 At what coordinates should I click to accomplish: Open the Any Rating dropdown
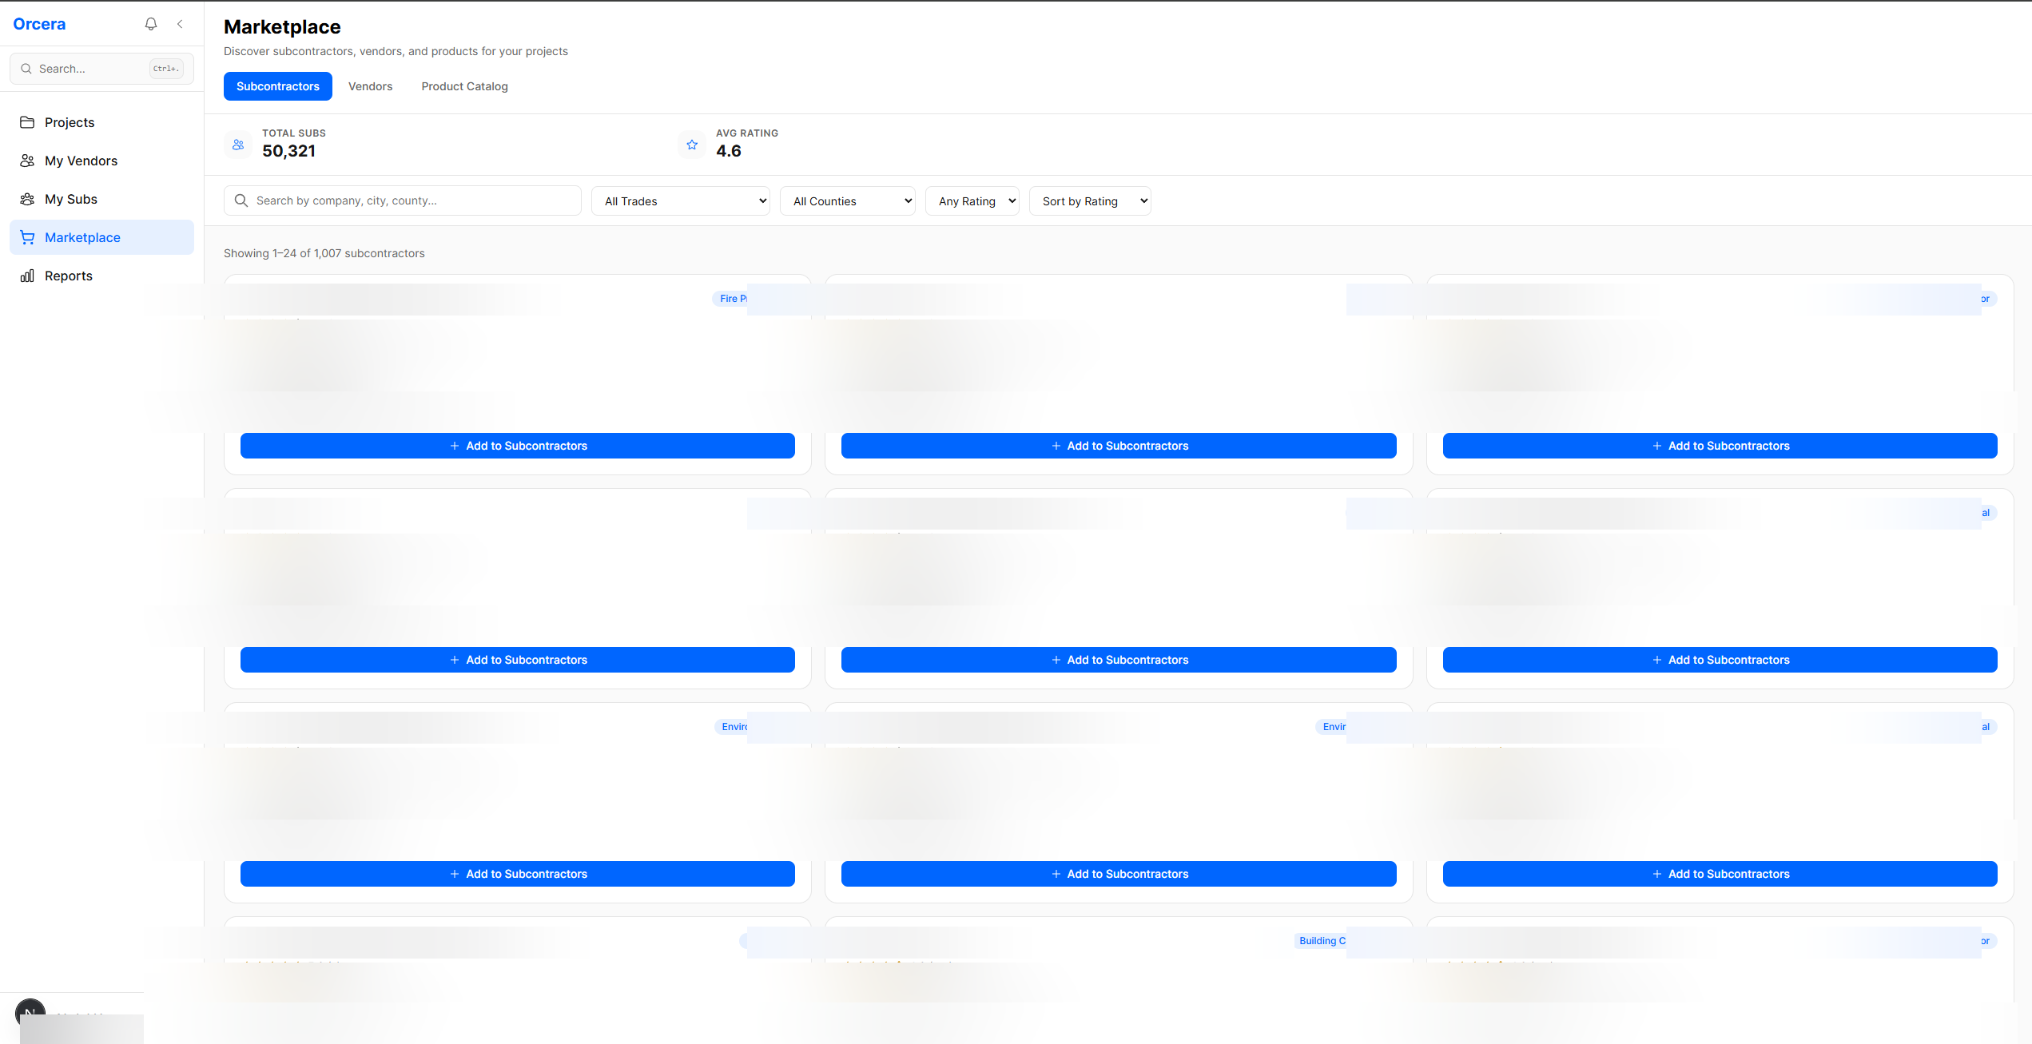[x=972, y=201]
